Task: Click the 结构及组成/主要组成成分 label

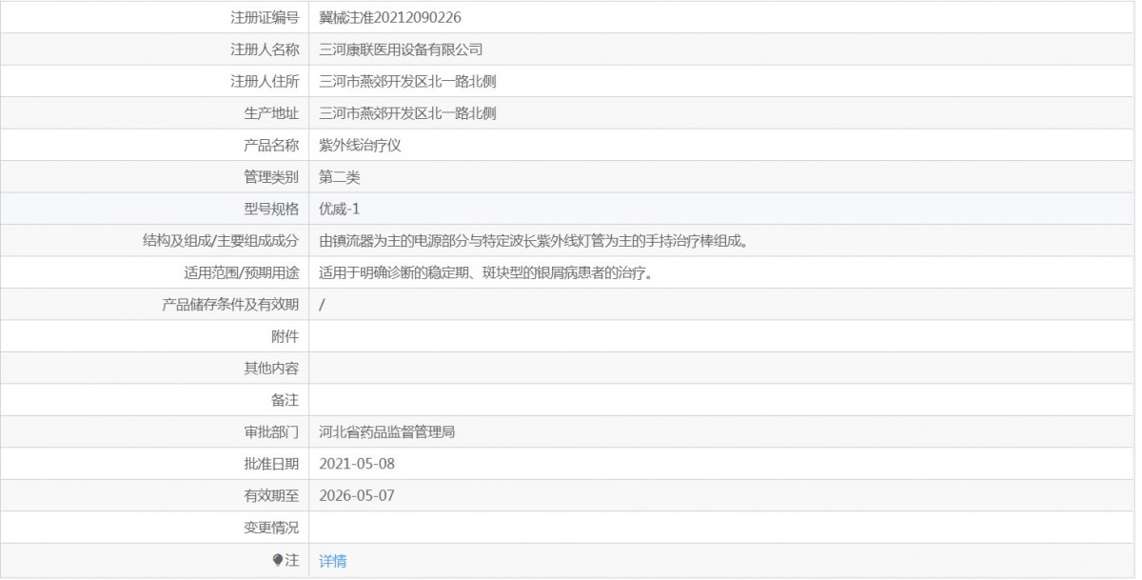Action: (x=221, y=241)
